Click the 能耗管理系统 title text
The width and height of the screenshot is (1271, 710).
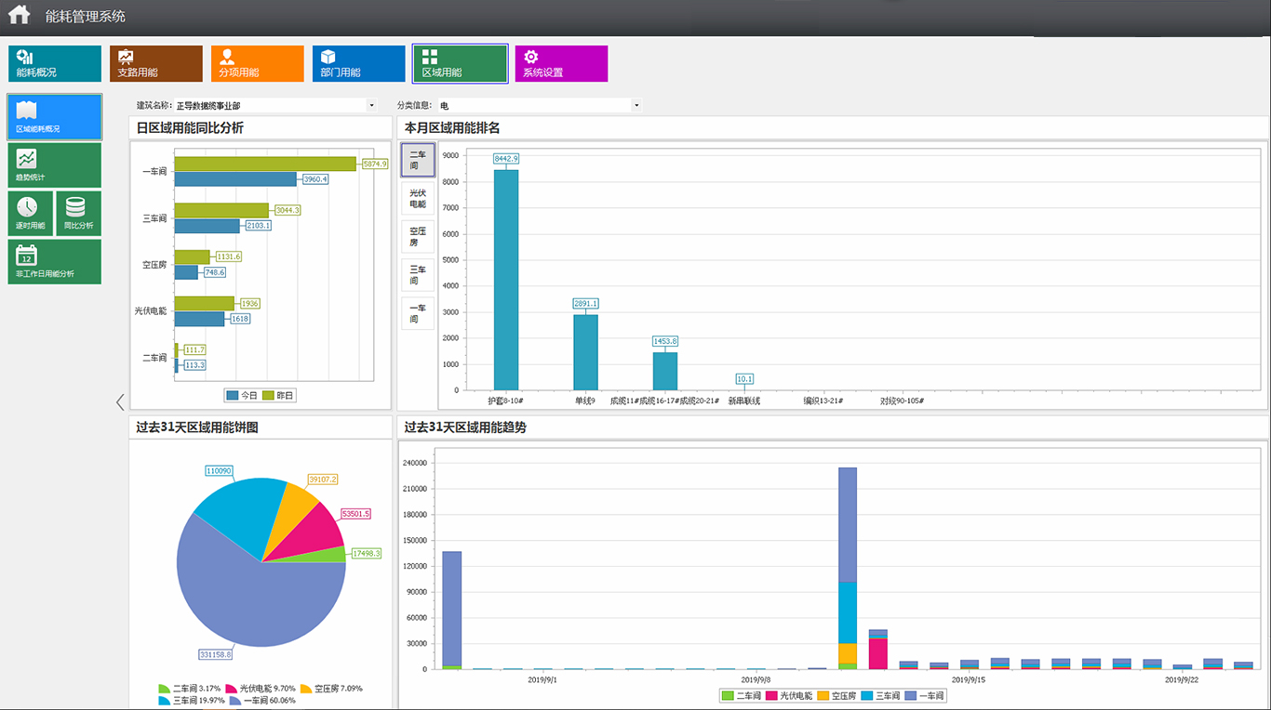(x=86, y=16)
